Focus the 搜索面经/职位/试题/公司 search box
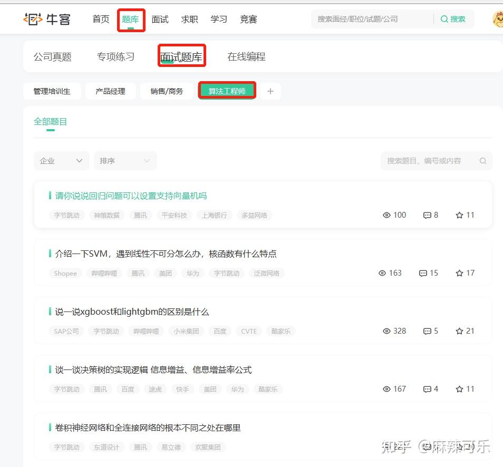 click(372, 20)
